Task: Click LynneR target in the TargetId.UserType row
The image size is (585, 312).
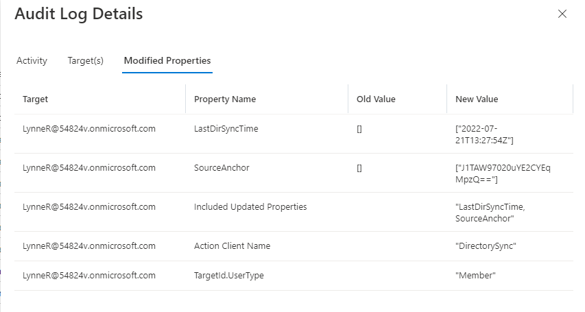Action: (x=89, y=275)
